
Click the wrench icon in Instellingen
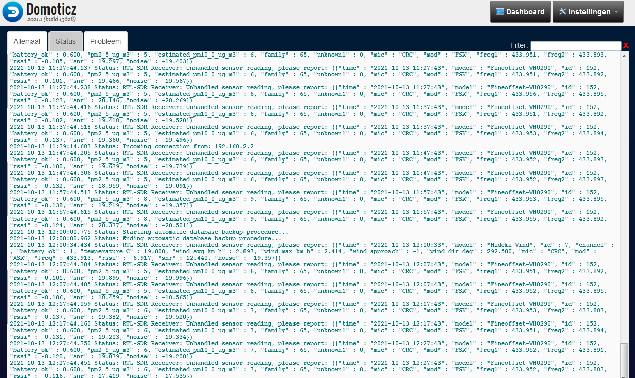(562, 12)
